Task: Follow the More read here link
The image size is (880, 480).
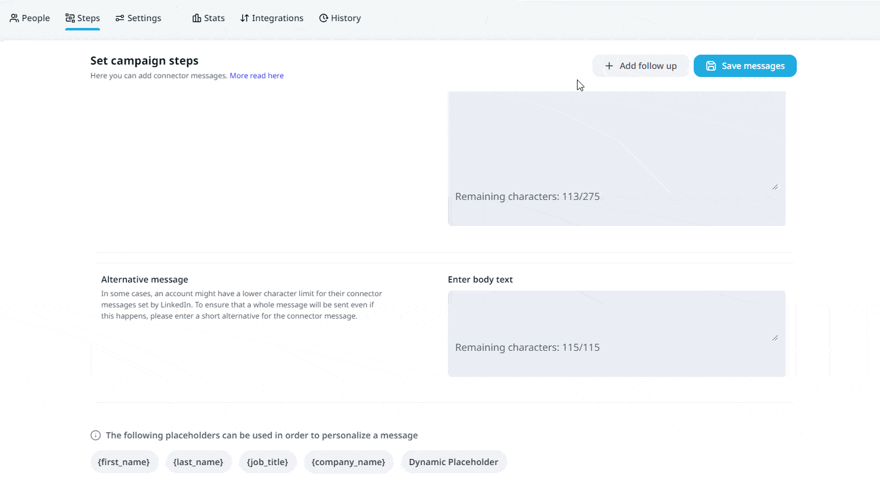Action: click(256, 76)
